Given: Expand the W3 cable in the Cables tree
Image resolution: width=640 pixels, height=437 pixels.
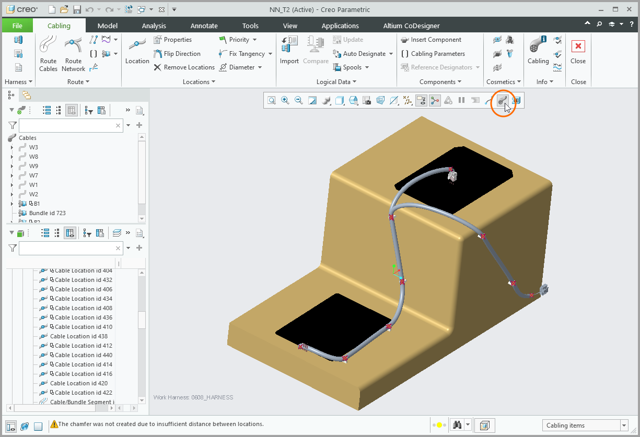Looking at the screenshot, I should pyautogui.click(x=11, y=147).
